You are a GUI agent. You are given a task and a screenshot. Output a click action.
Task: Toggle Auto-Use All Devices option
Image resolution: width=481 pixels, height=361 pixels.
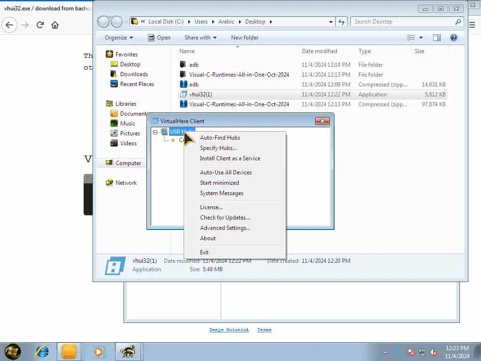(x=226, y=173)
